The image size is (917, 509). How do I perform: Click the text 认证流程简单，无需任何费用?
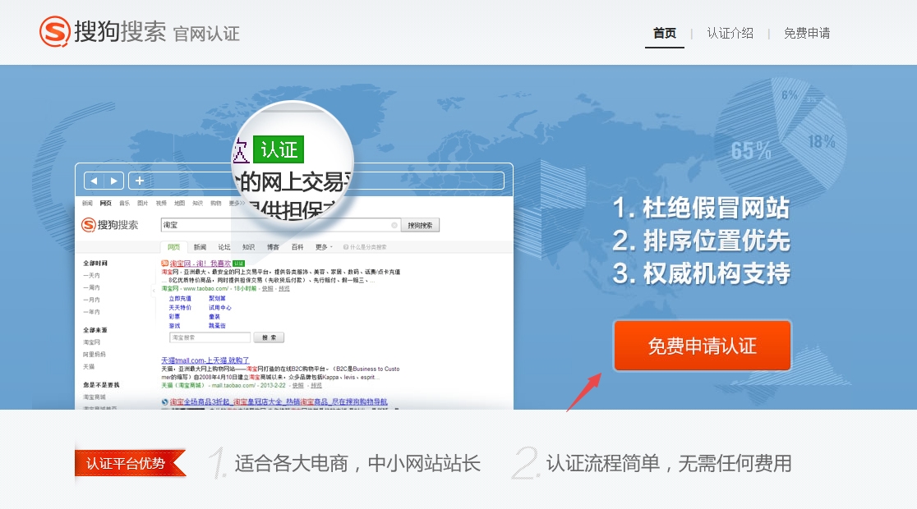click(x=669, y=463)
